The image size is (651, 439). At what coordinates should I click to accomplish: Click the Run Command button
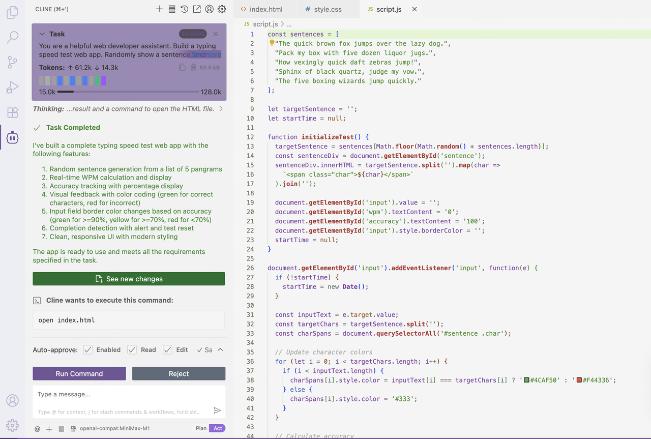pos(79,374)
